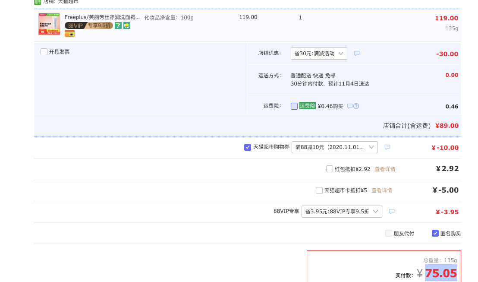Open the Freeplus cleanser product thumbnail
478x282 pixels.
49,24
